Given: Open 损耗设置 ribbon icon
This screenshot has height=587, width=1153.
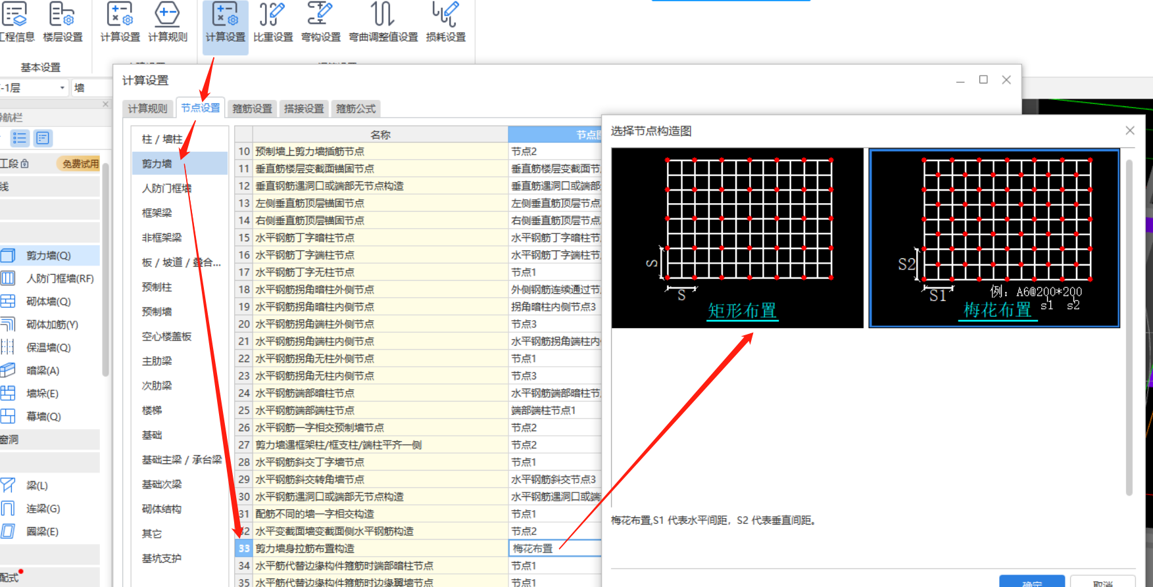Looking at the screenshot, I should [446, 22].
